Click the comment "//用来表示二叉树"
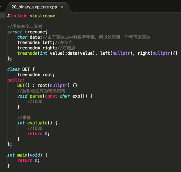Viewport: 181px width, 172px height. (25, 26)
